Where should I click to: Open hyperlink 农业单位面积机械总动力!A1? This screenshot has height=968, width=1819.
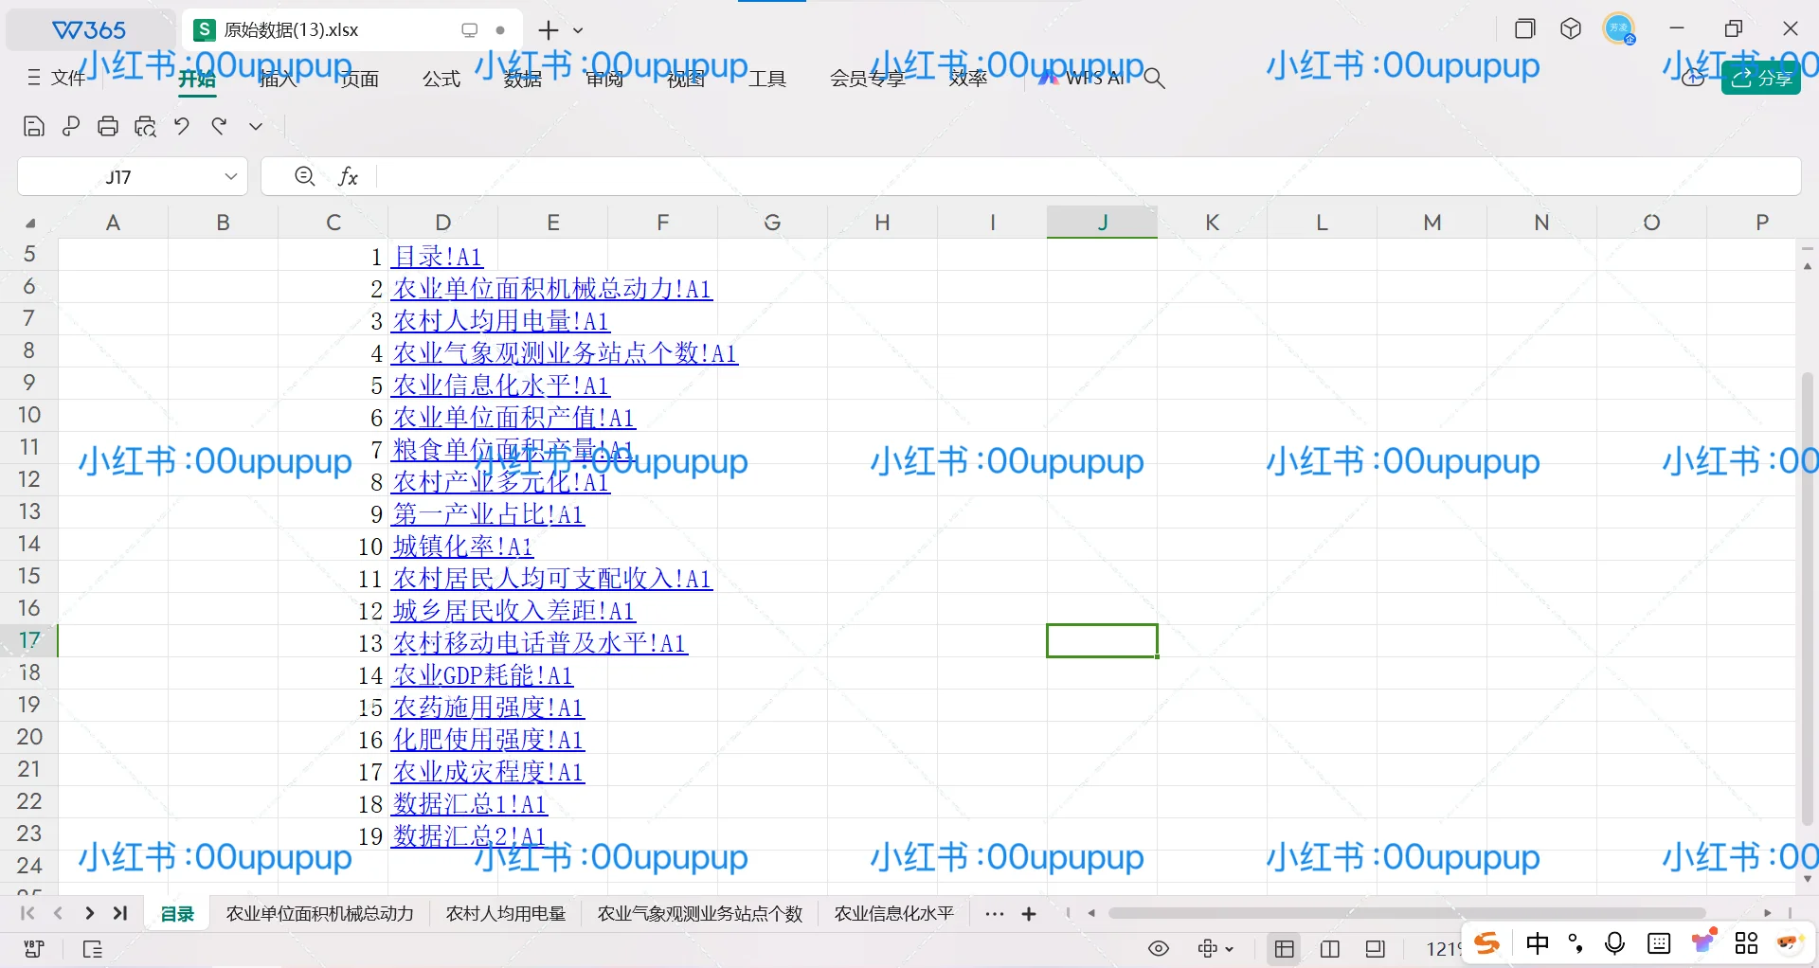pyautogui.click(x=552, y=289)
